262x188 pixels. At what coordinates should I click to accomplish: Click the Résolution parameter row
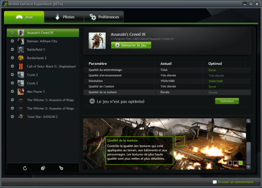click(x=167, y=81)
